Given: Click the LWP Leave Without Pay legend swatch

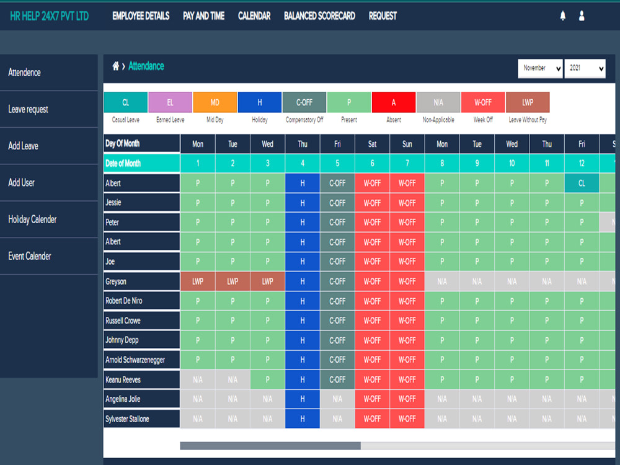Looking at the screenshot, I should [x=528, y=102].
